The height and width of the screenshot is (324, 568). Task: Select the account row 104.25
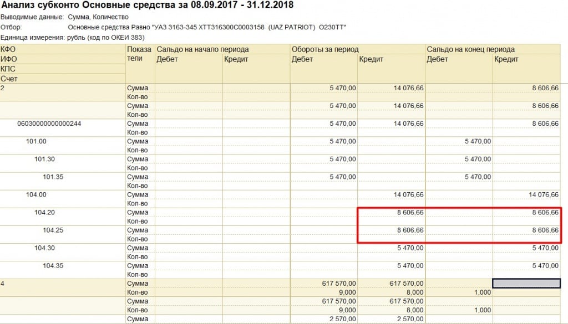pyautogui.click(x=53, y=230)
